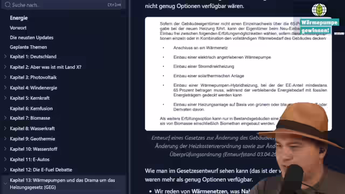Click the globe leaf logo icon
Viewport: 345px width, 194px height.
pyautogui.click(x=319, y=10)
